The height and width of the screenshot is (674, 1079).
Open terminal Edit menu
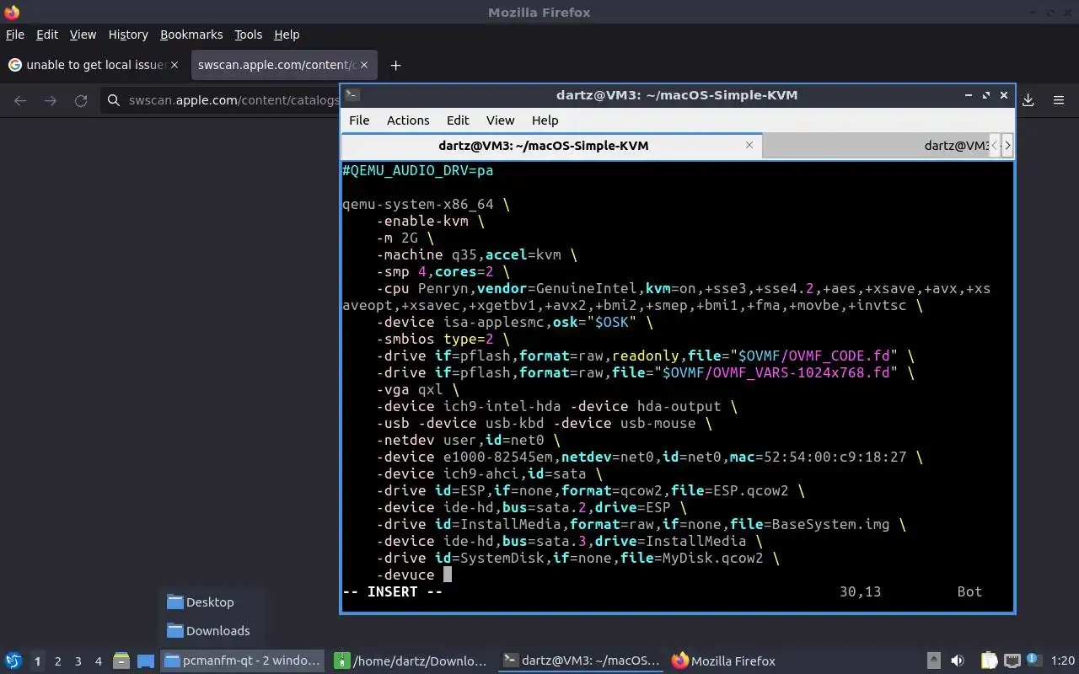click(x=458, y=120)
